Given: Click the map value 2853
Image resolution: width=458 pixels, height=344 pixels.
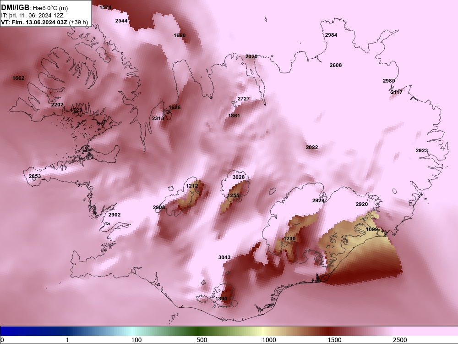Looking at the screenshot, I should (x=35, y=176).
